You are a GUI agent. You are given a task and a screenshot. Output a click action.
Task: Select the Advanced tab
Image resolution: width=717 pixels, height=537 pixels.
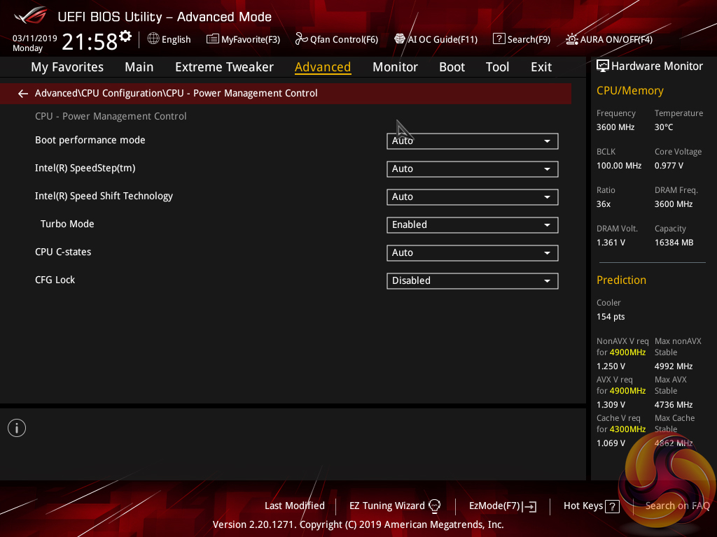pos(323,67)
